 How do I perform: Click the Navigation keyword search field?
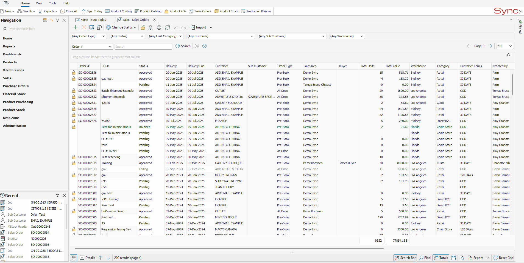coord(34,29)
